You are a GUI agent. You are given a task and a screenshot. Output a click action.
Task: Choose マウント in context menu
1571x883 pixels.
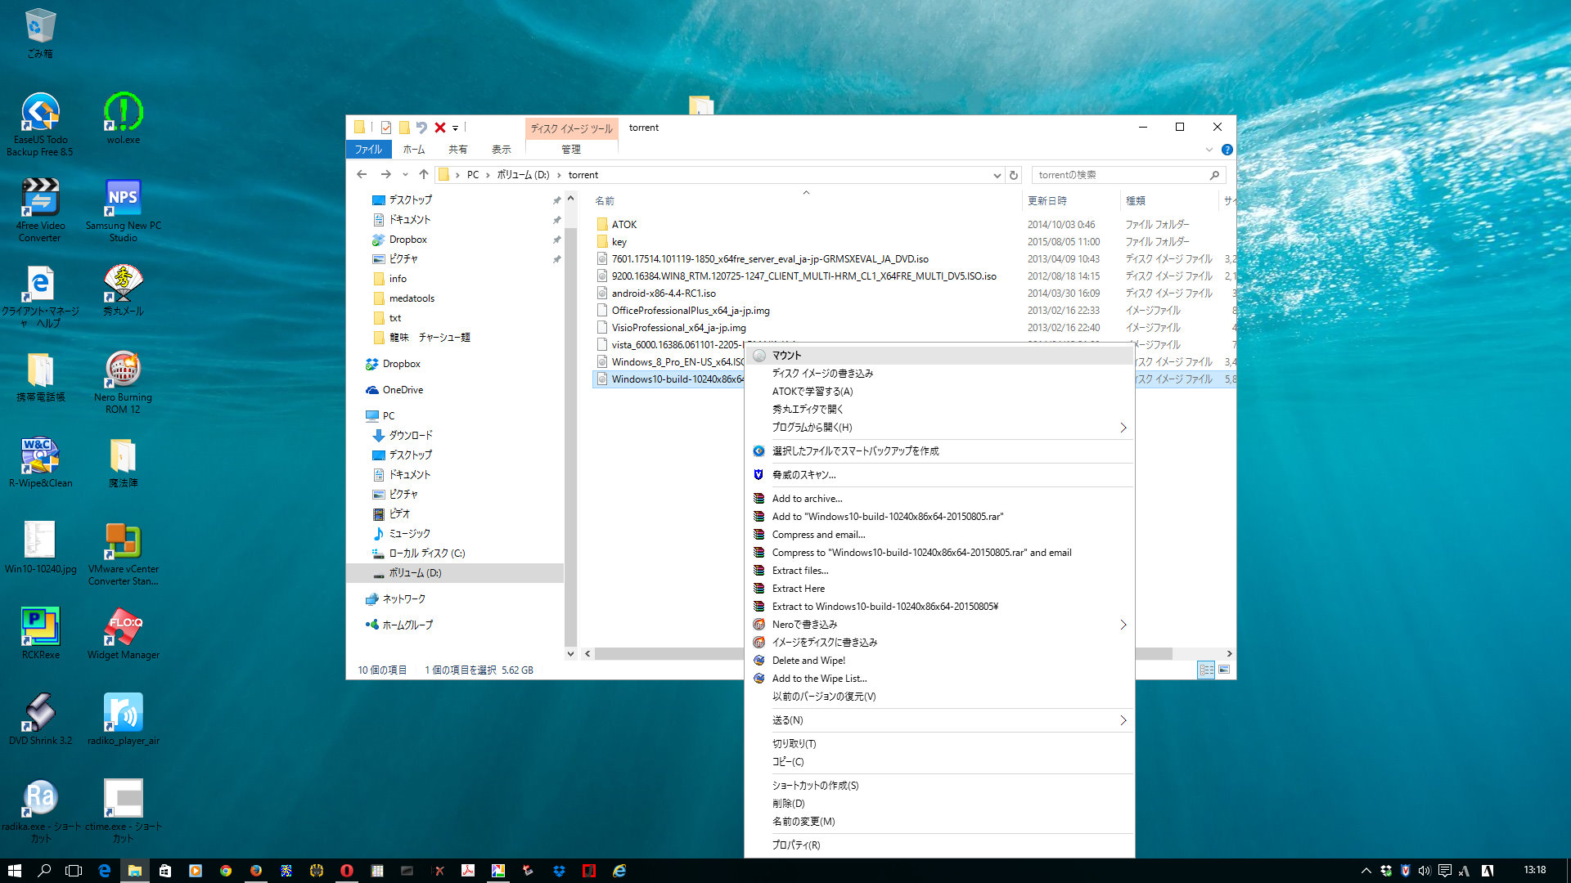tap(939, 356)
